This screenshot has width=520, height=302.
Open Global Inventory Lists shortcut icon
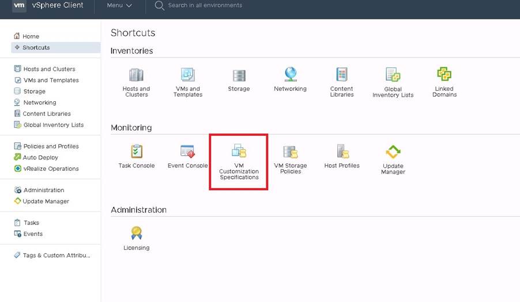point(393,75)
